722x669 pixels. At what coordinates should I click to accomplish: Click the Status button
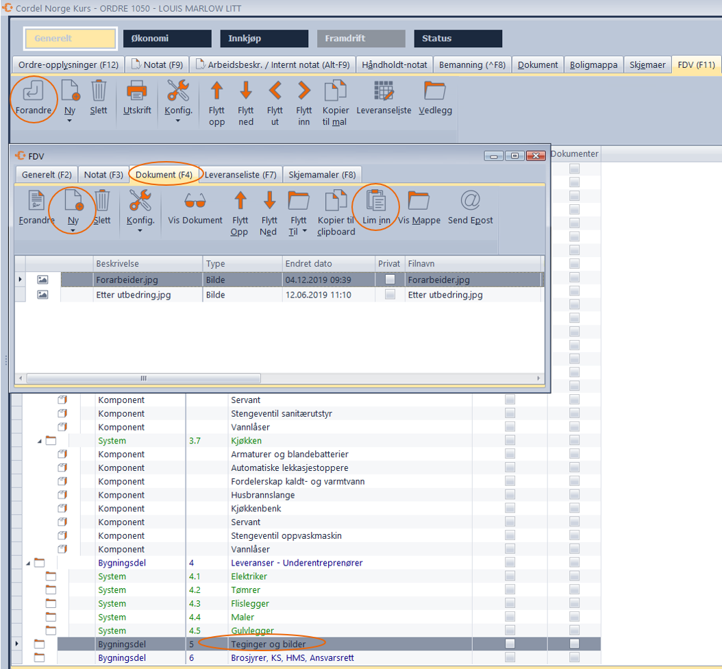(x=458, y=38)
